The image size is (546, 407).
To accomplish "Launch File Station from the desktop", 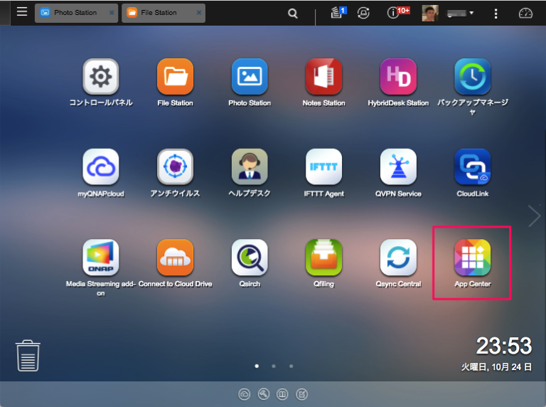I will pyautogui.click(x=175, y=77).
